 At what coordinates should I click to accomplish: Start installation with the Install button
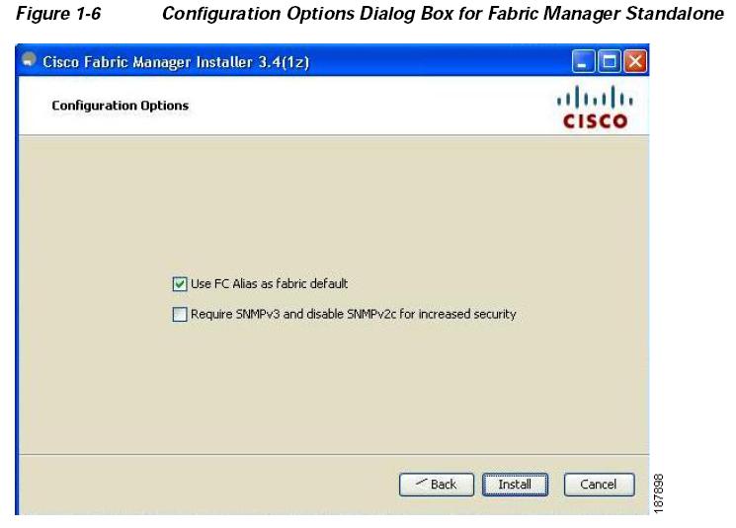(515, 485)
